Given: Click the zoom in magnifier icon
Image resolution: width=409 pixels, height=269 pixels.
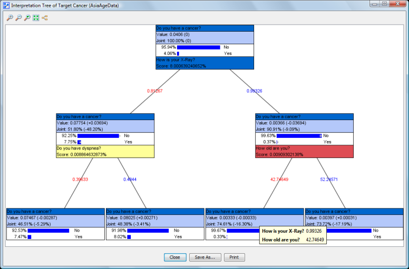Looking at the screenshot, I should [x=9, y=18].
